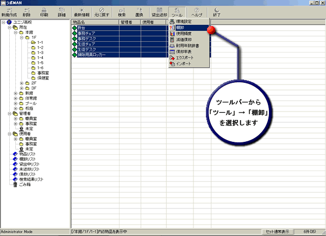Expand the 校庭 folder
The image size is (326, 236).
pyautogui.click(x=16, y=109)
